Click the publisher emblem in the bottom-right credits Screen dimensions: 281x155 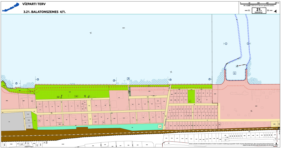click(277, 144)
